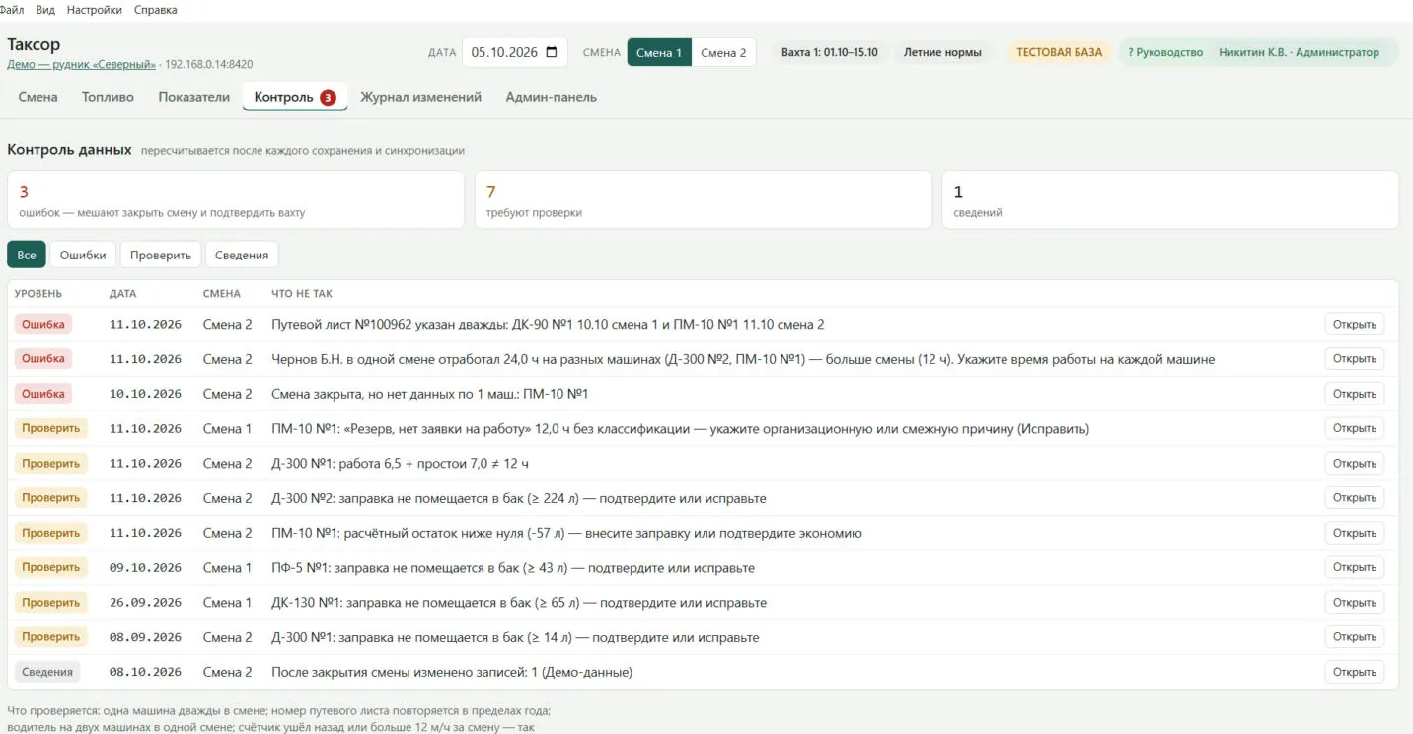The image size is (1413, 734).
Task: Open the Д-300 №1 заправка ≥ 14 л row
Action: coord(1355,637)
